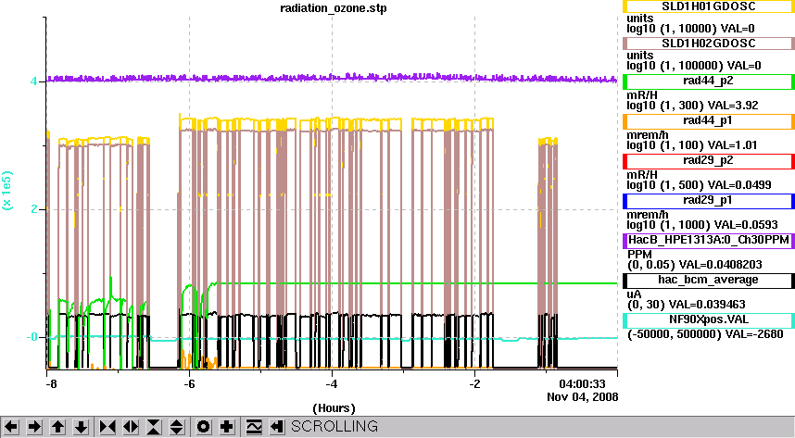The image size is (795, 438).
Task: Click the rad44_p1 value VAL=1.01 line
Action: coord(692,145)
